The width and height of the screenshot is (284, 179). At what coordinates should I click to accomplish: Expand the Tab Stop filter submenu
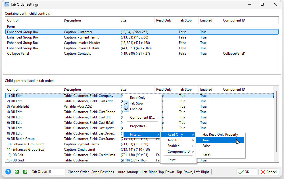point(178,140)
